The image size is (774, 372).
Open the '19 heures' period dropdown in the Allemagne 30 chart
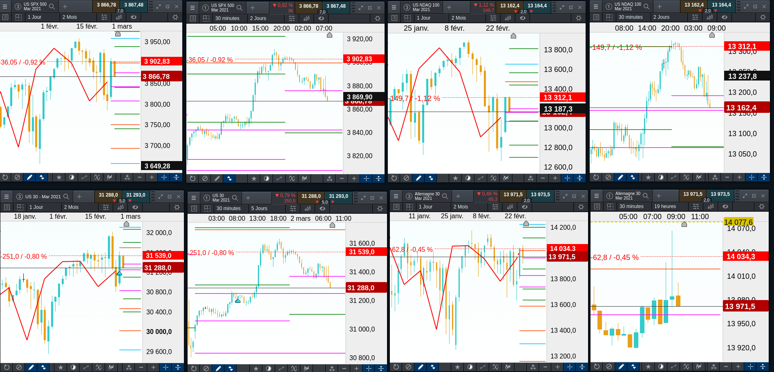pyautogui.click(x=665, y=206)
